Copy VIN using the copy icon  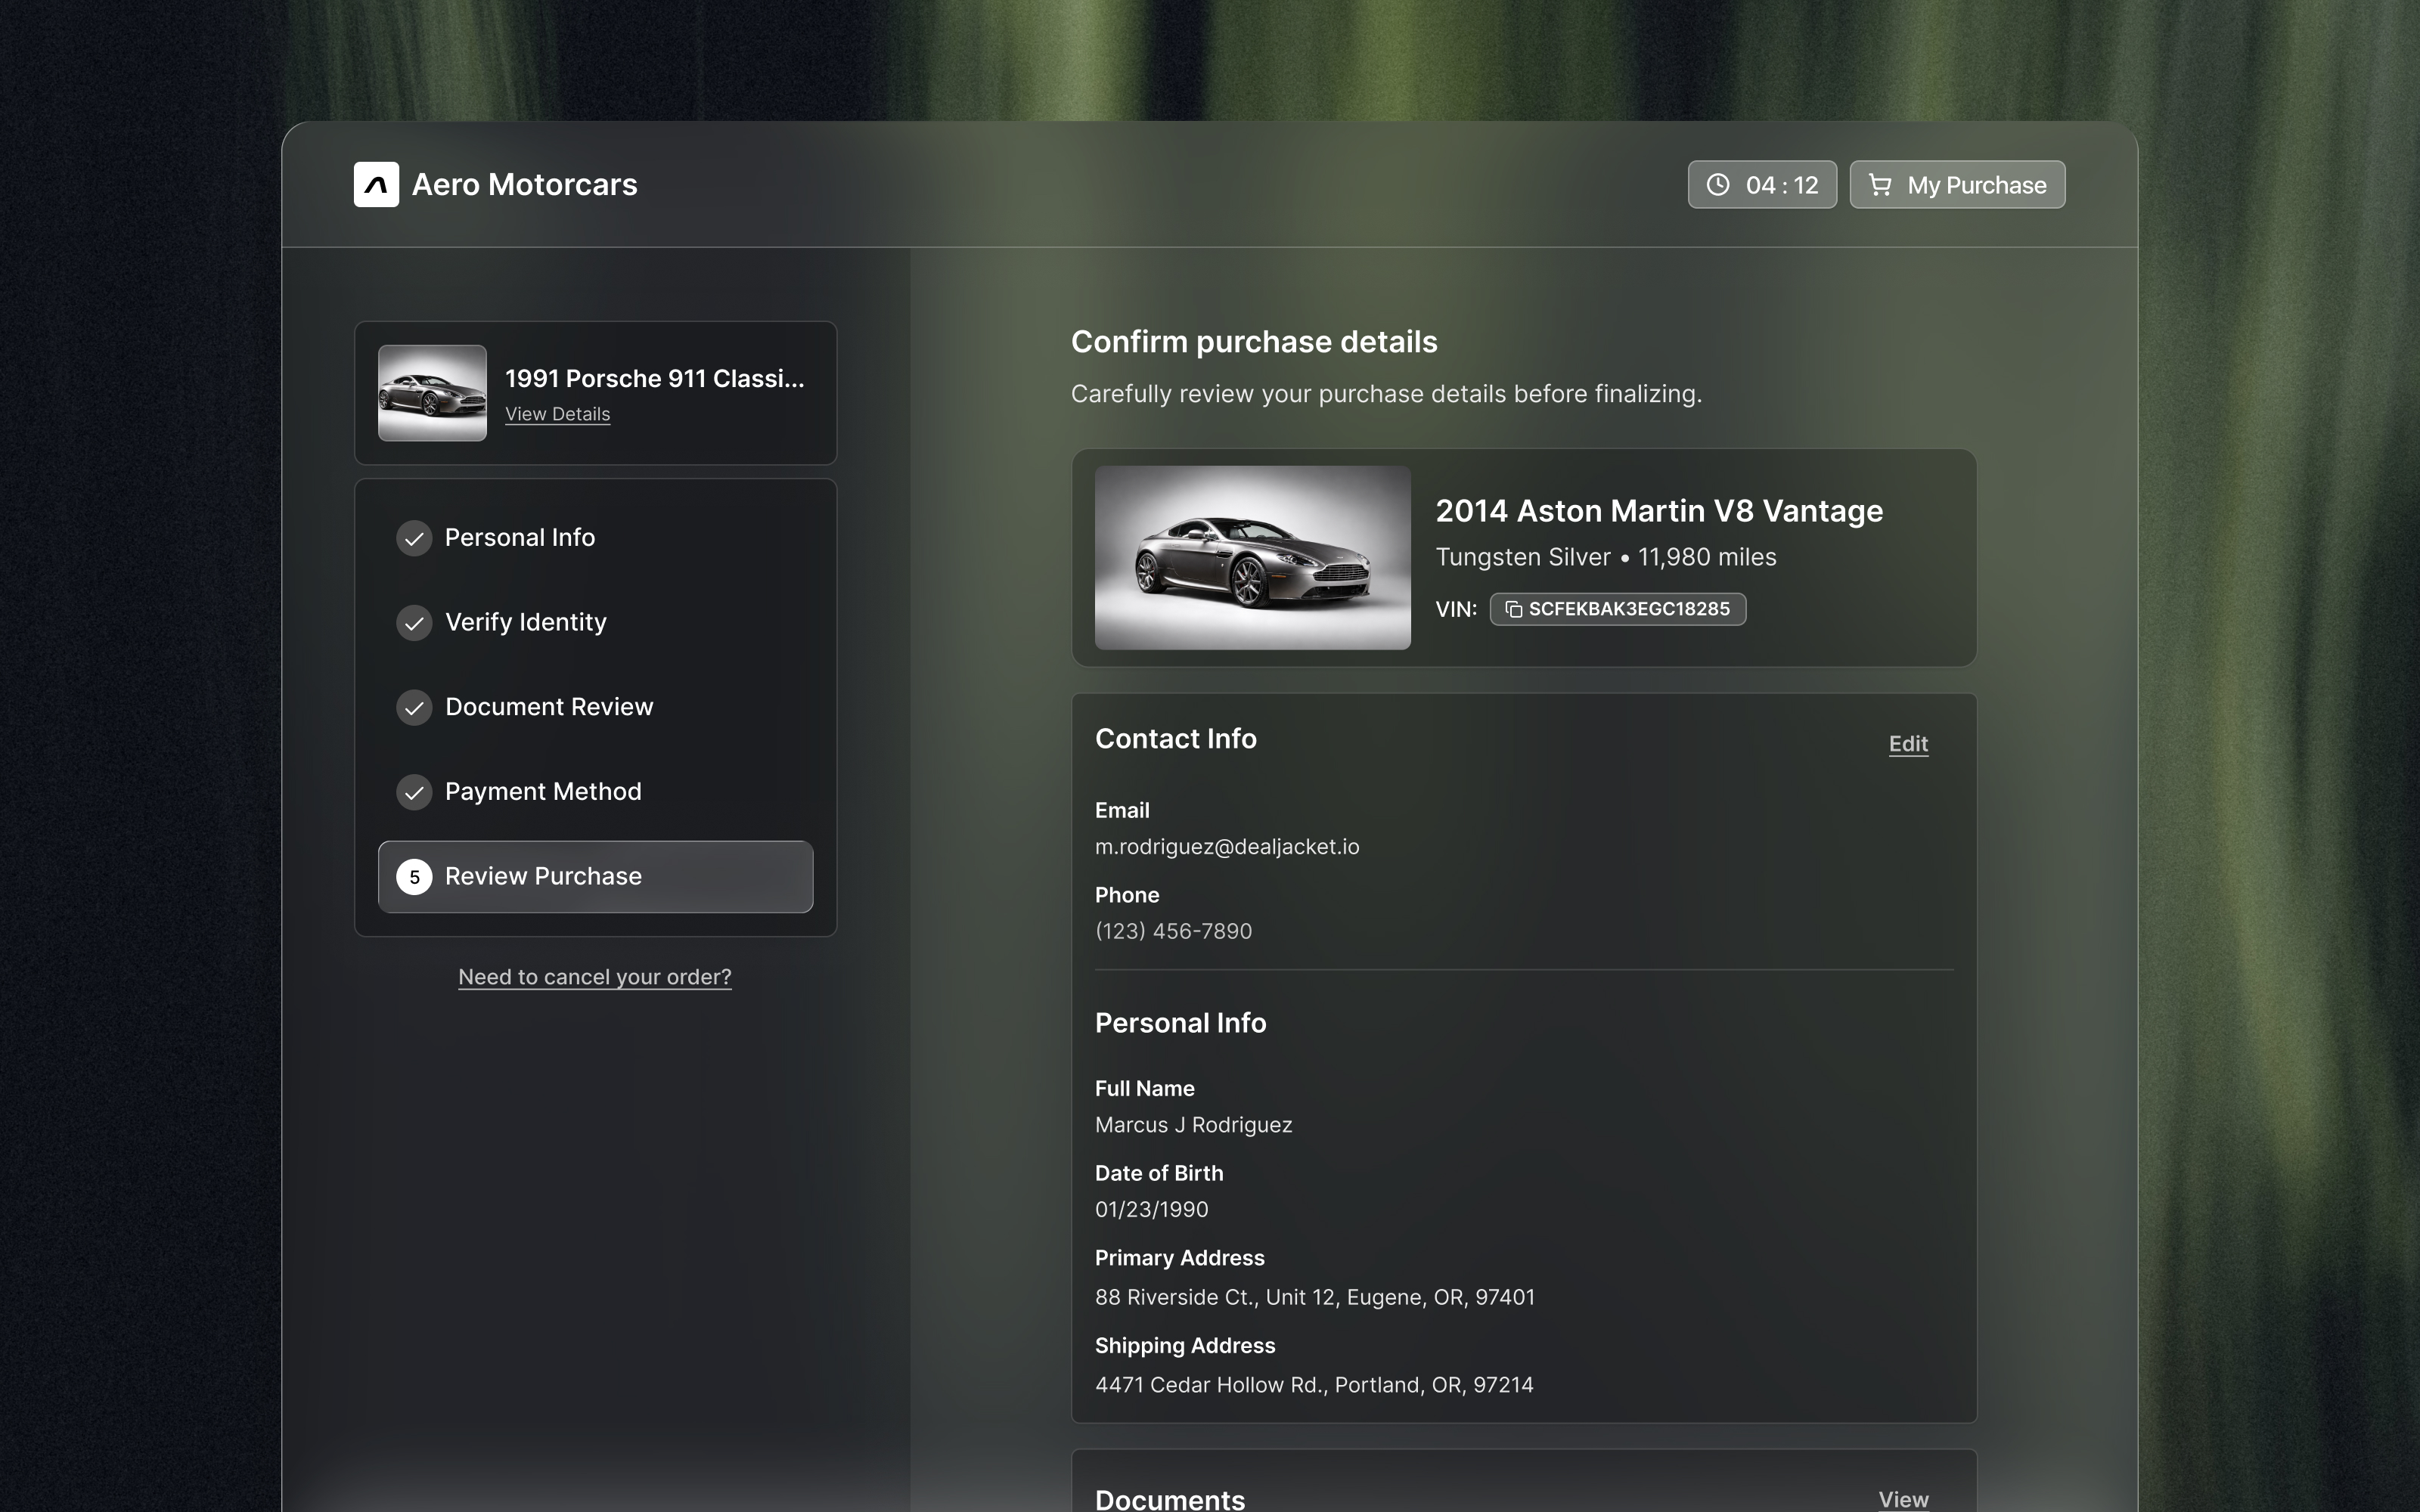(x=1514, y=609)
